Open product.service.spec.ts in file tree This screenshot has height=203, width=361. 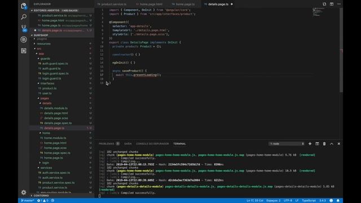(x=58, y=183)
